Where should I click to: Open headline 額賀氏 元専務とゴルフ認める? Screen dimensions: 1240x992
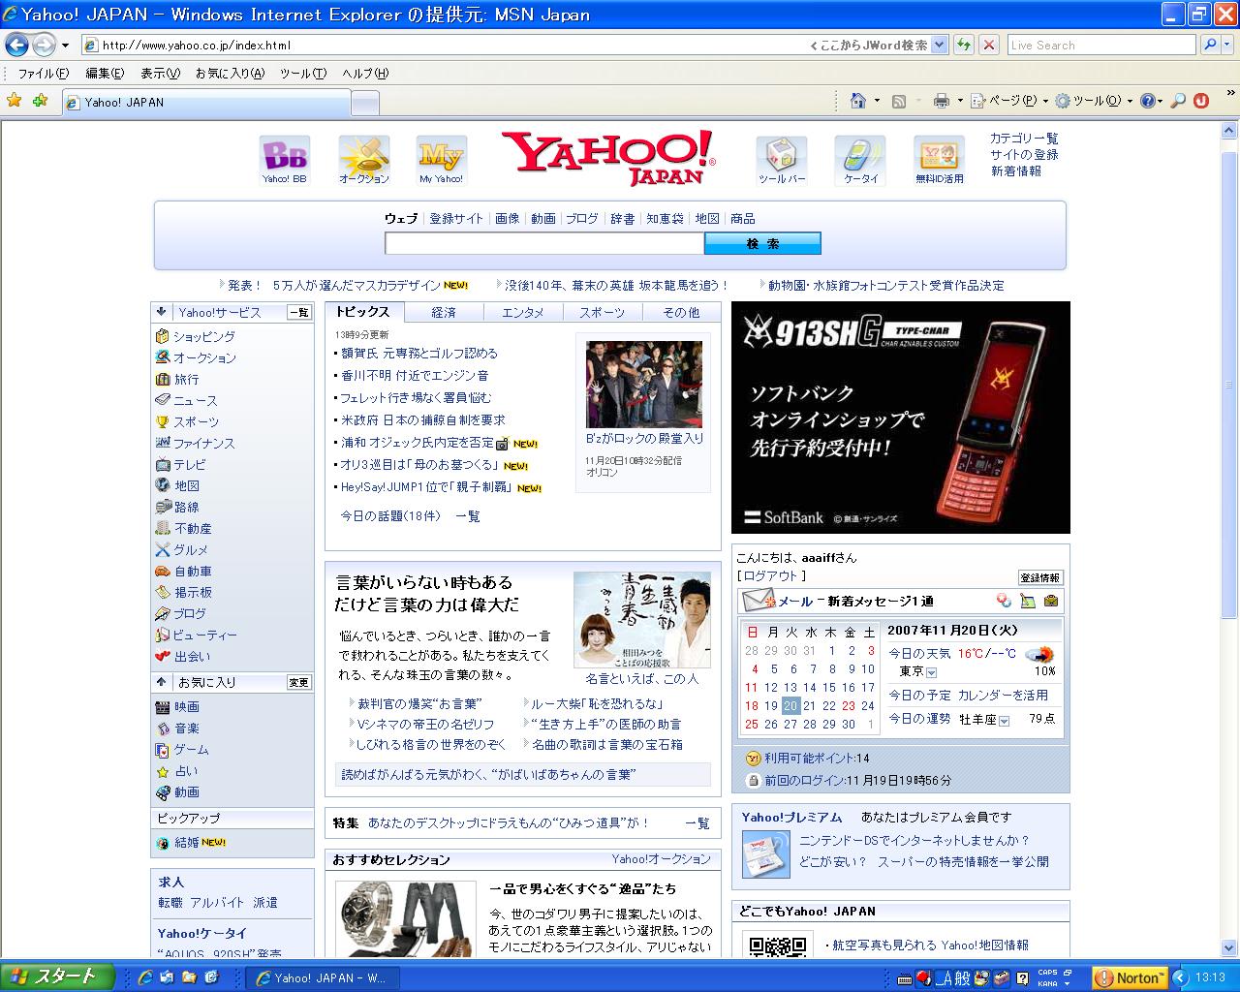click(419, 354)
